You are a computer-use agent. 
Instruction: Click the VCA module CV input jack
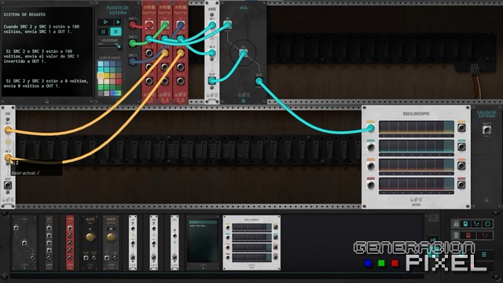click(243, 53)
